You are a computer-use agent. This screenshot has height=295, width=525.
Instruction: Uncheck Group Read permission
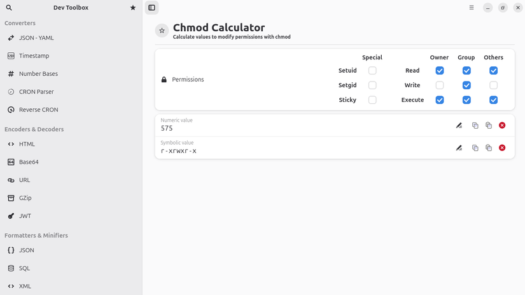pos(466,70)
